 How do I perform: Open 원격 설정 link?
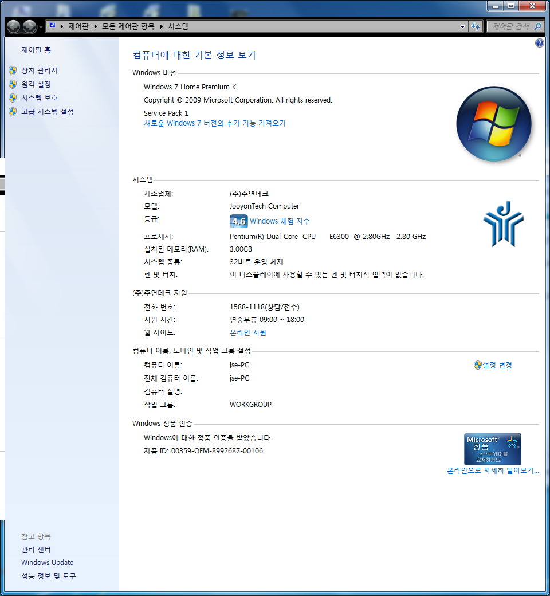pos(36,84)
